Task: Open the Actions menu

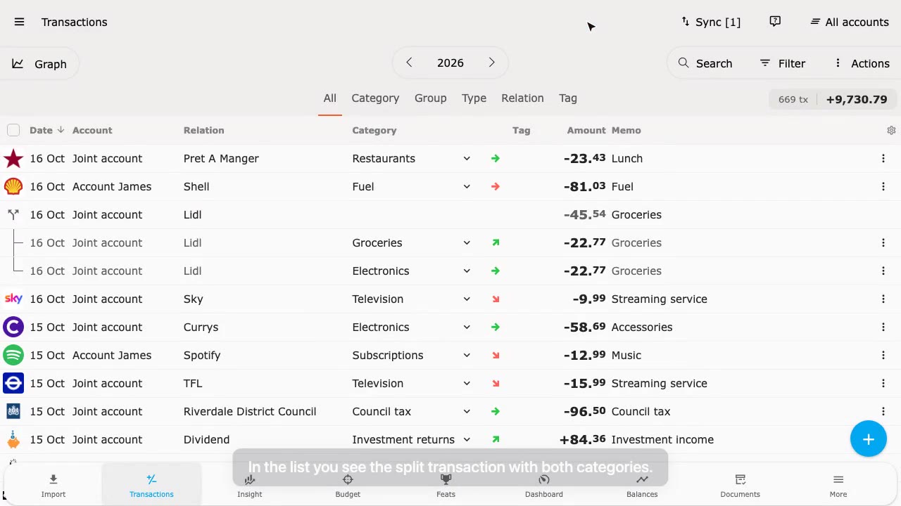Action: point(862,63)
